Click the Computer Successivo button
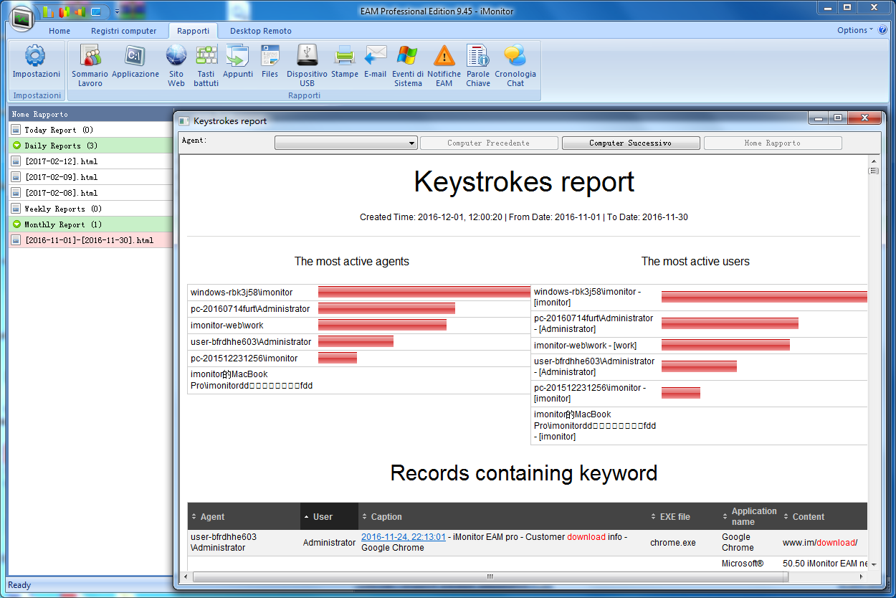Screen dimensions: 896x598 click(x=630, y=143)
